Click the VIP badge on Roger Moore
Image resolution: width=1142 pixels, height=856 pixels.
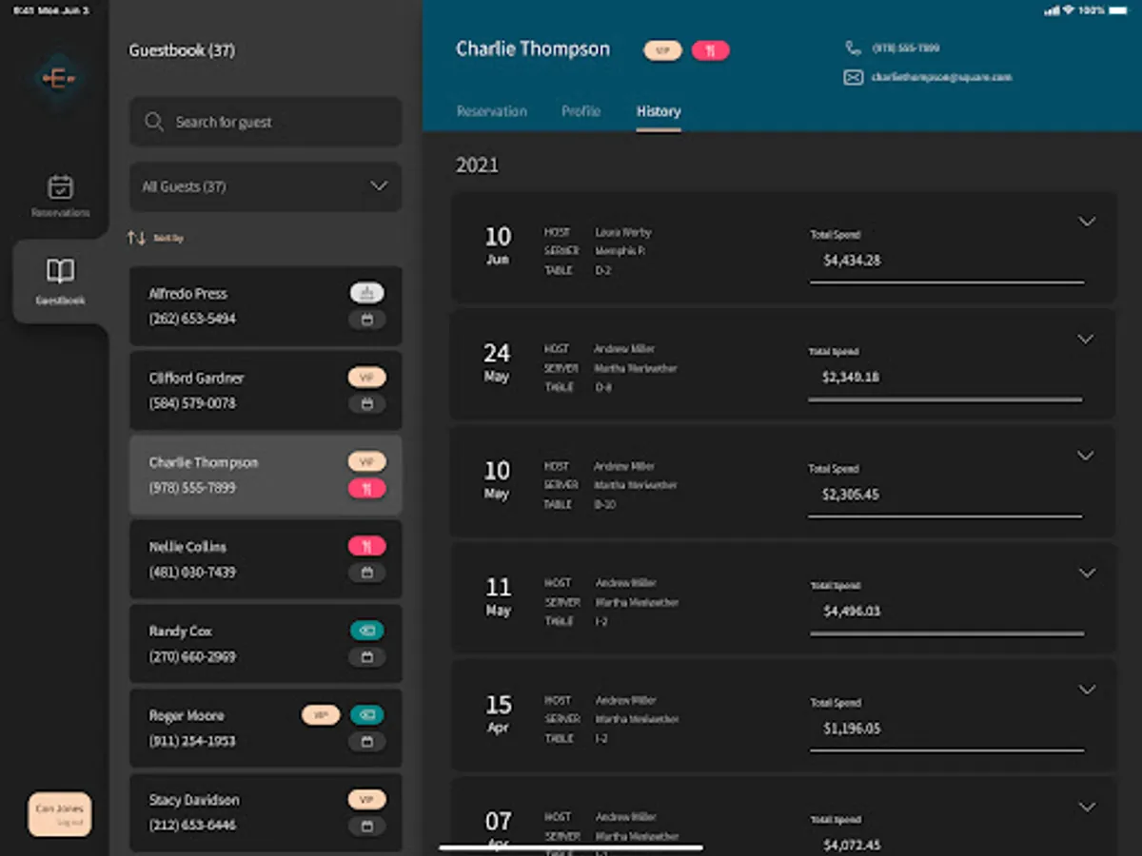[x=321, y=714]
